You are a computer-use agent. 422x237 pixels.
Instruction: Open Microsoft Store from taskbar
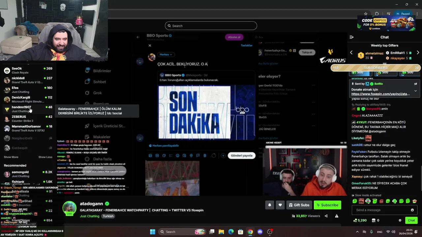tap(241, 232)
